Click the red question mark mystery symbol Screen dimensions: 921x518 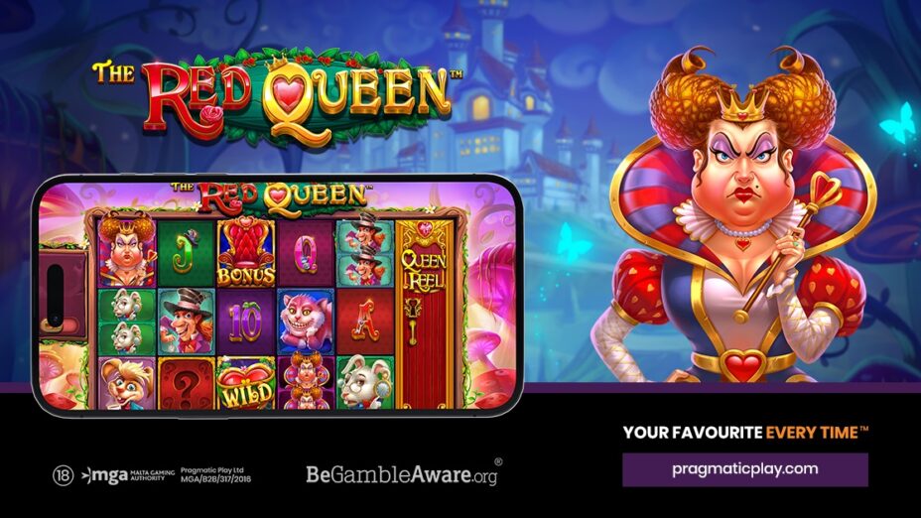tap(186, 384)
